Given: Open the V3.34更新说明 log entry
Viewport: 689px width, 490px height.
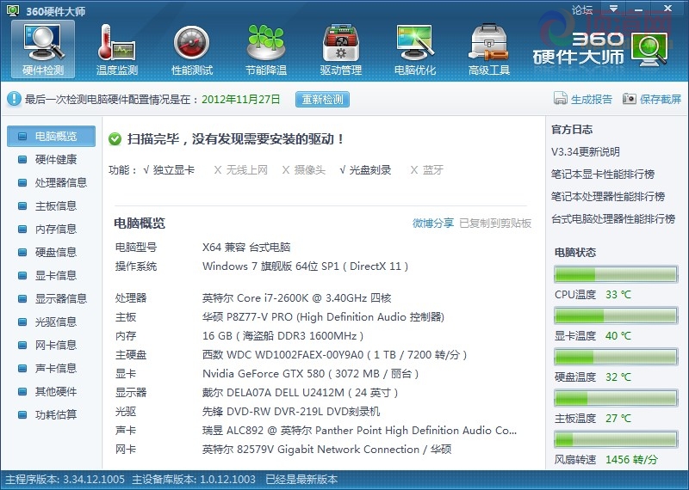Looking at the screenshot, I should 586,152.
